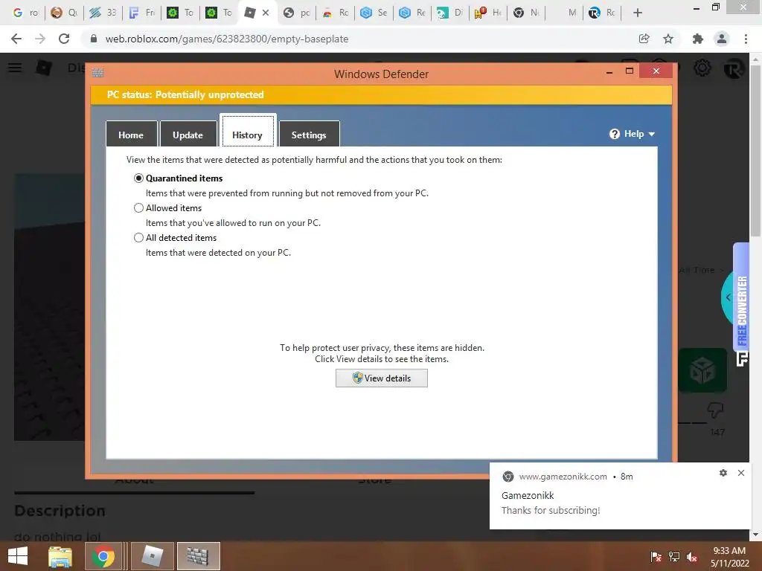This screenshot has width=762, height=571.
Task: Click the Windows Defender title bar wall icon
Action: coord(97,73)
